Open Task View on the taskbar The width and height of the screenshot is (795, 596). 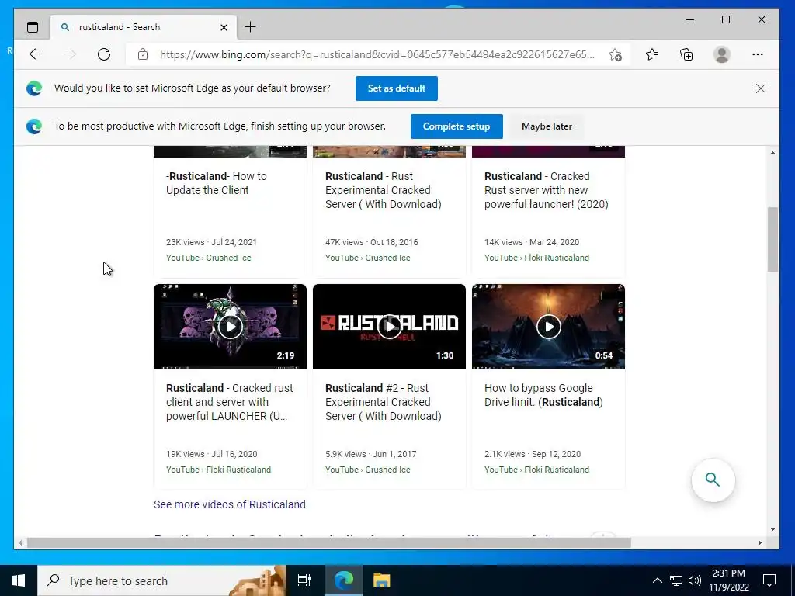point(304,580)
